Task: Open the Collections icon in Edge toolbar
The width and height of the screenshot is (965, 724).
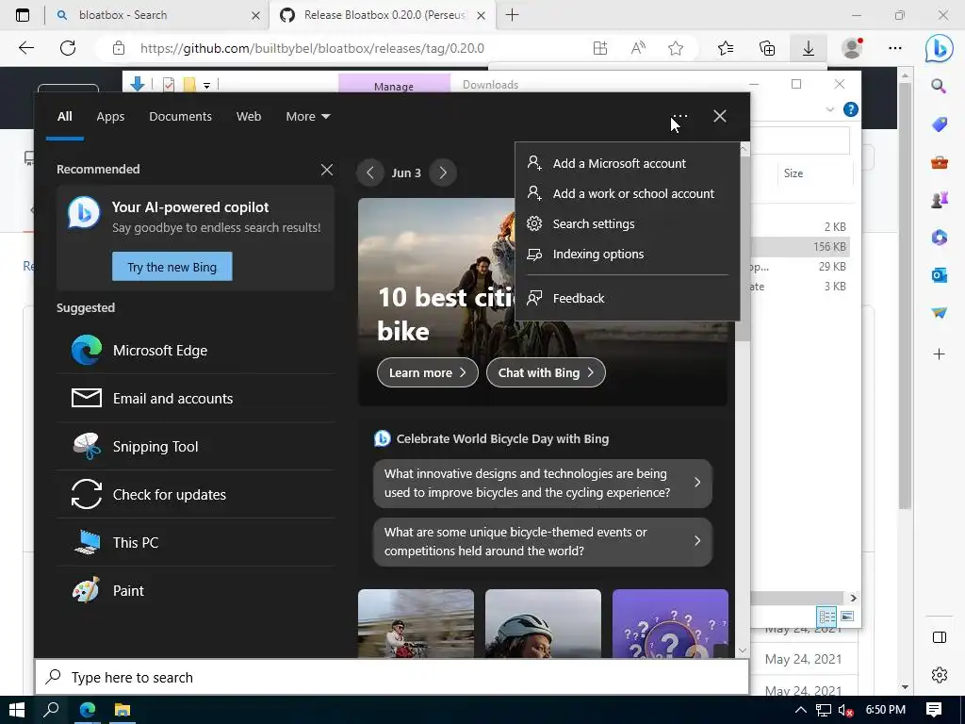Action: [x=767, y=48]
